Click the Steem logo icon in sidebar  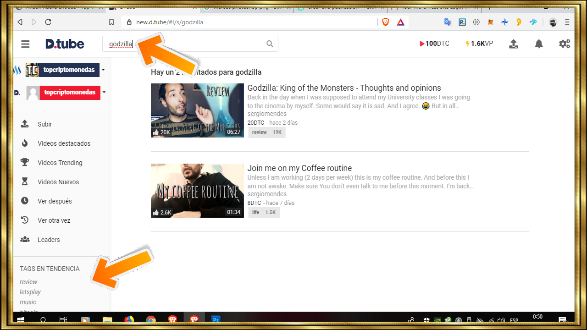coord(17,70)
